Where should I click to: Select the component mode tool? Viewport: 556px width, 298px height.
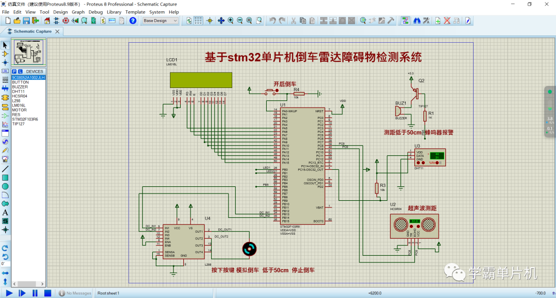[x=5, y=54]
